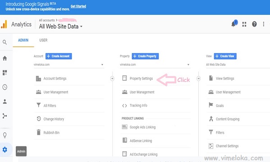Click the Filters funnel icon under View
Image resolution: width=270 pixels, height=162 pixels.
pos(211,132)
